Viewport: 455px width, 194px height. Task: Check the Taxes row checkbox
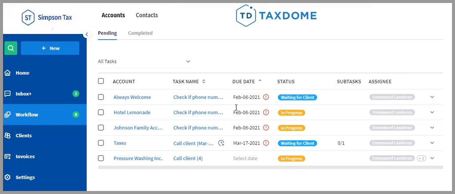101,143
